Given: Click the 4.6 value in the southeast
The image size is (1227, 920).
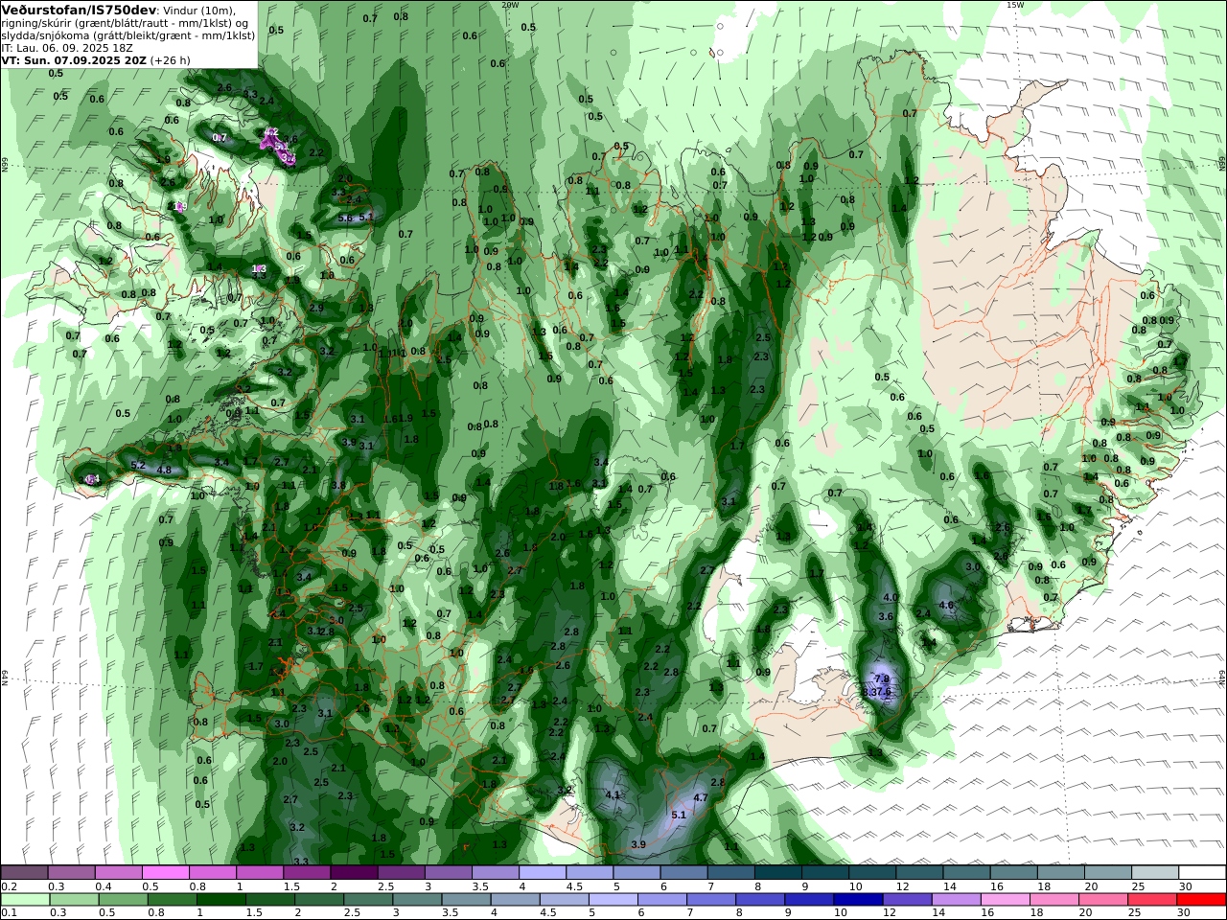Looking at the screenshot, I should coord(946,605).
